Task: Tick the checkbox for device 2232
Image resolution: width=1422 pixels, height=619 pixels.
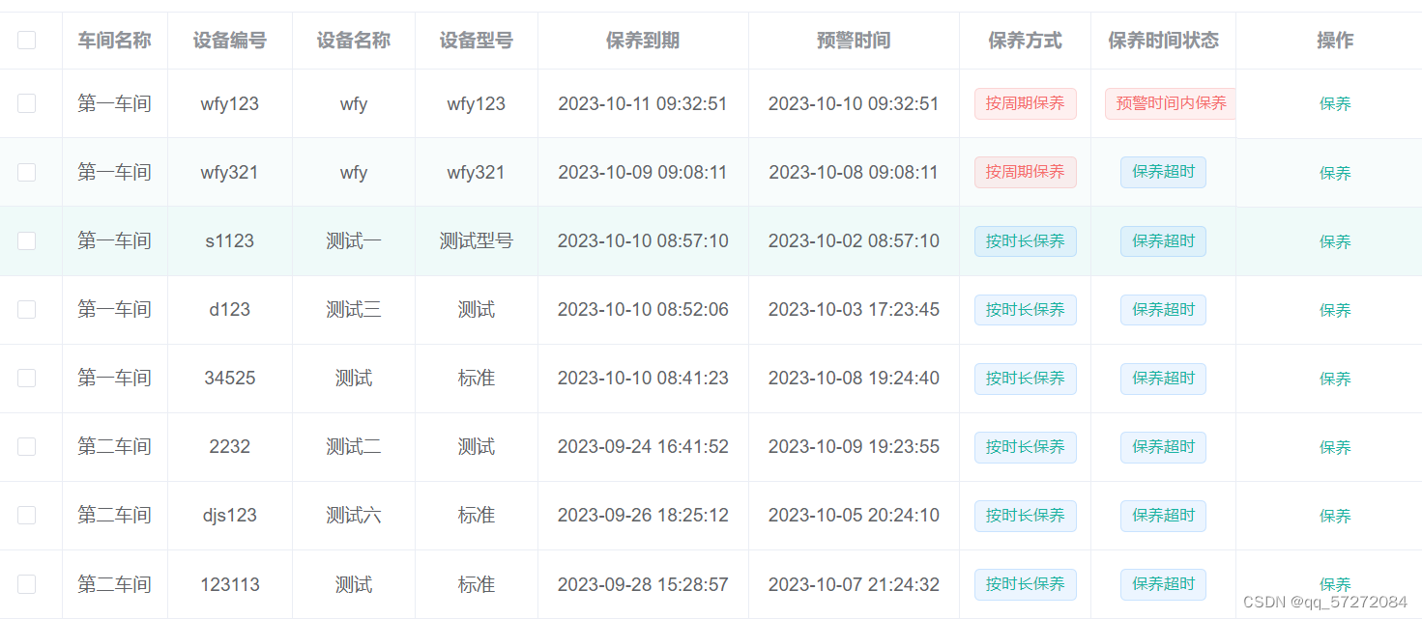Action: (26, 446)
